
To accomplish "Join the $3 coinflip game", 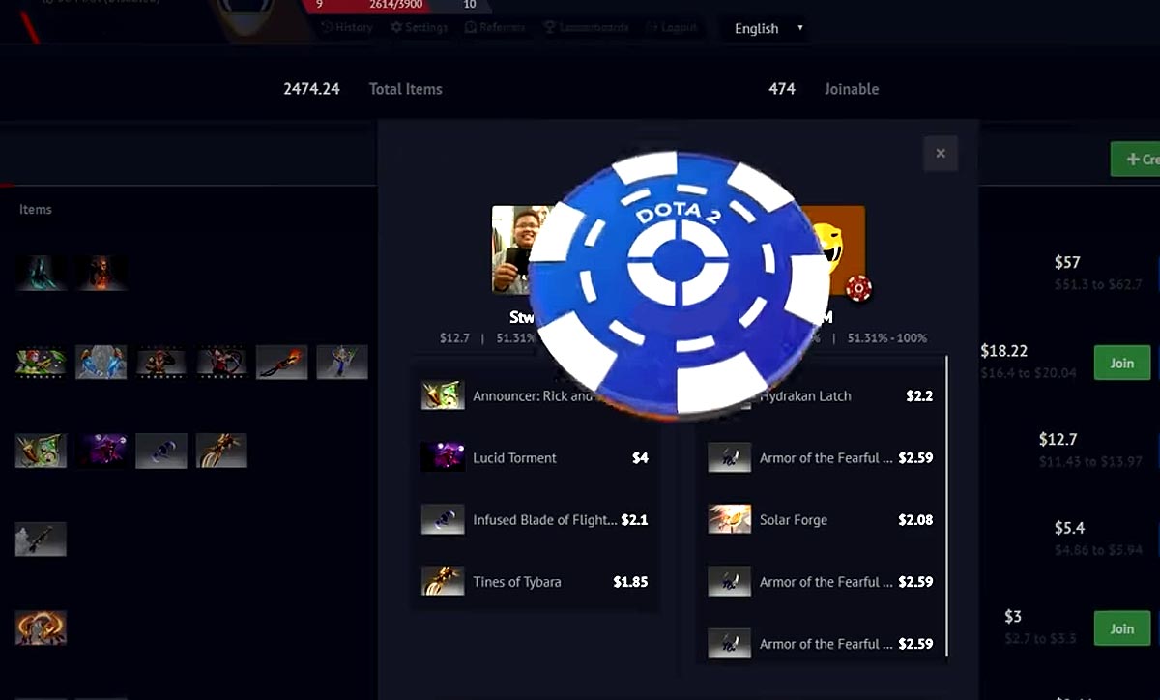I will click(x=1121, y=628).
